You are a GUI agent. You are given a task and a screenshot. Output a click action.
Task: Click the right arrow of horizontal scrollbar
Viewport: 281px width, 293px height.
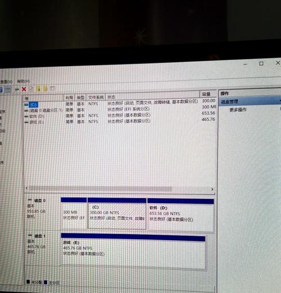click(x=212, y=189)
